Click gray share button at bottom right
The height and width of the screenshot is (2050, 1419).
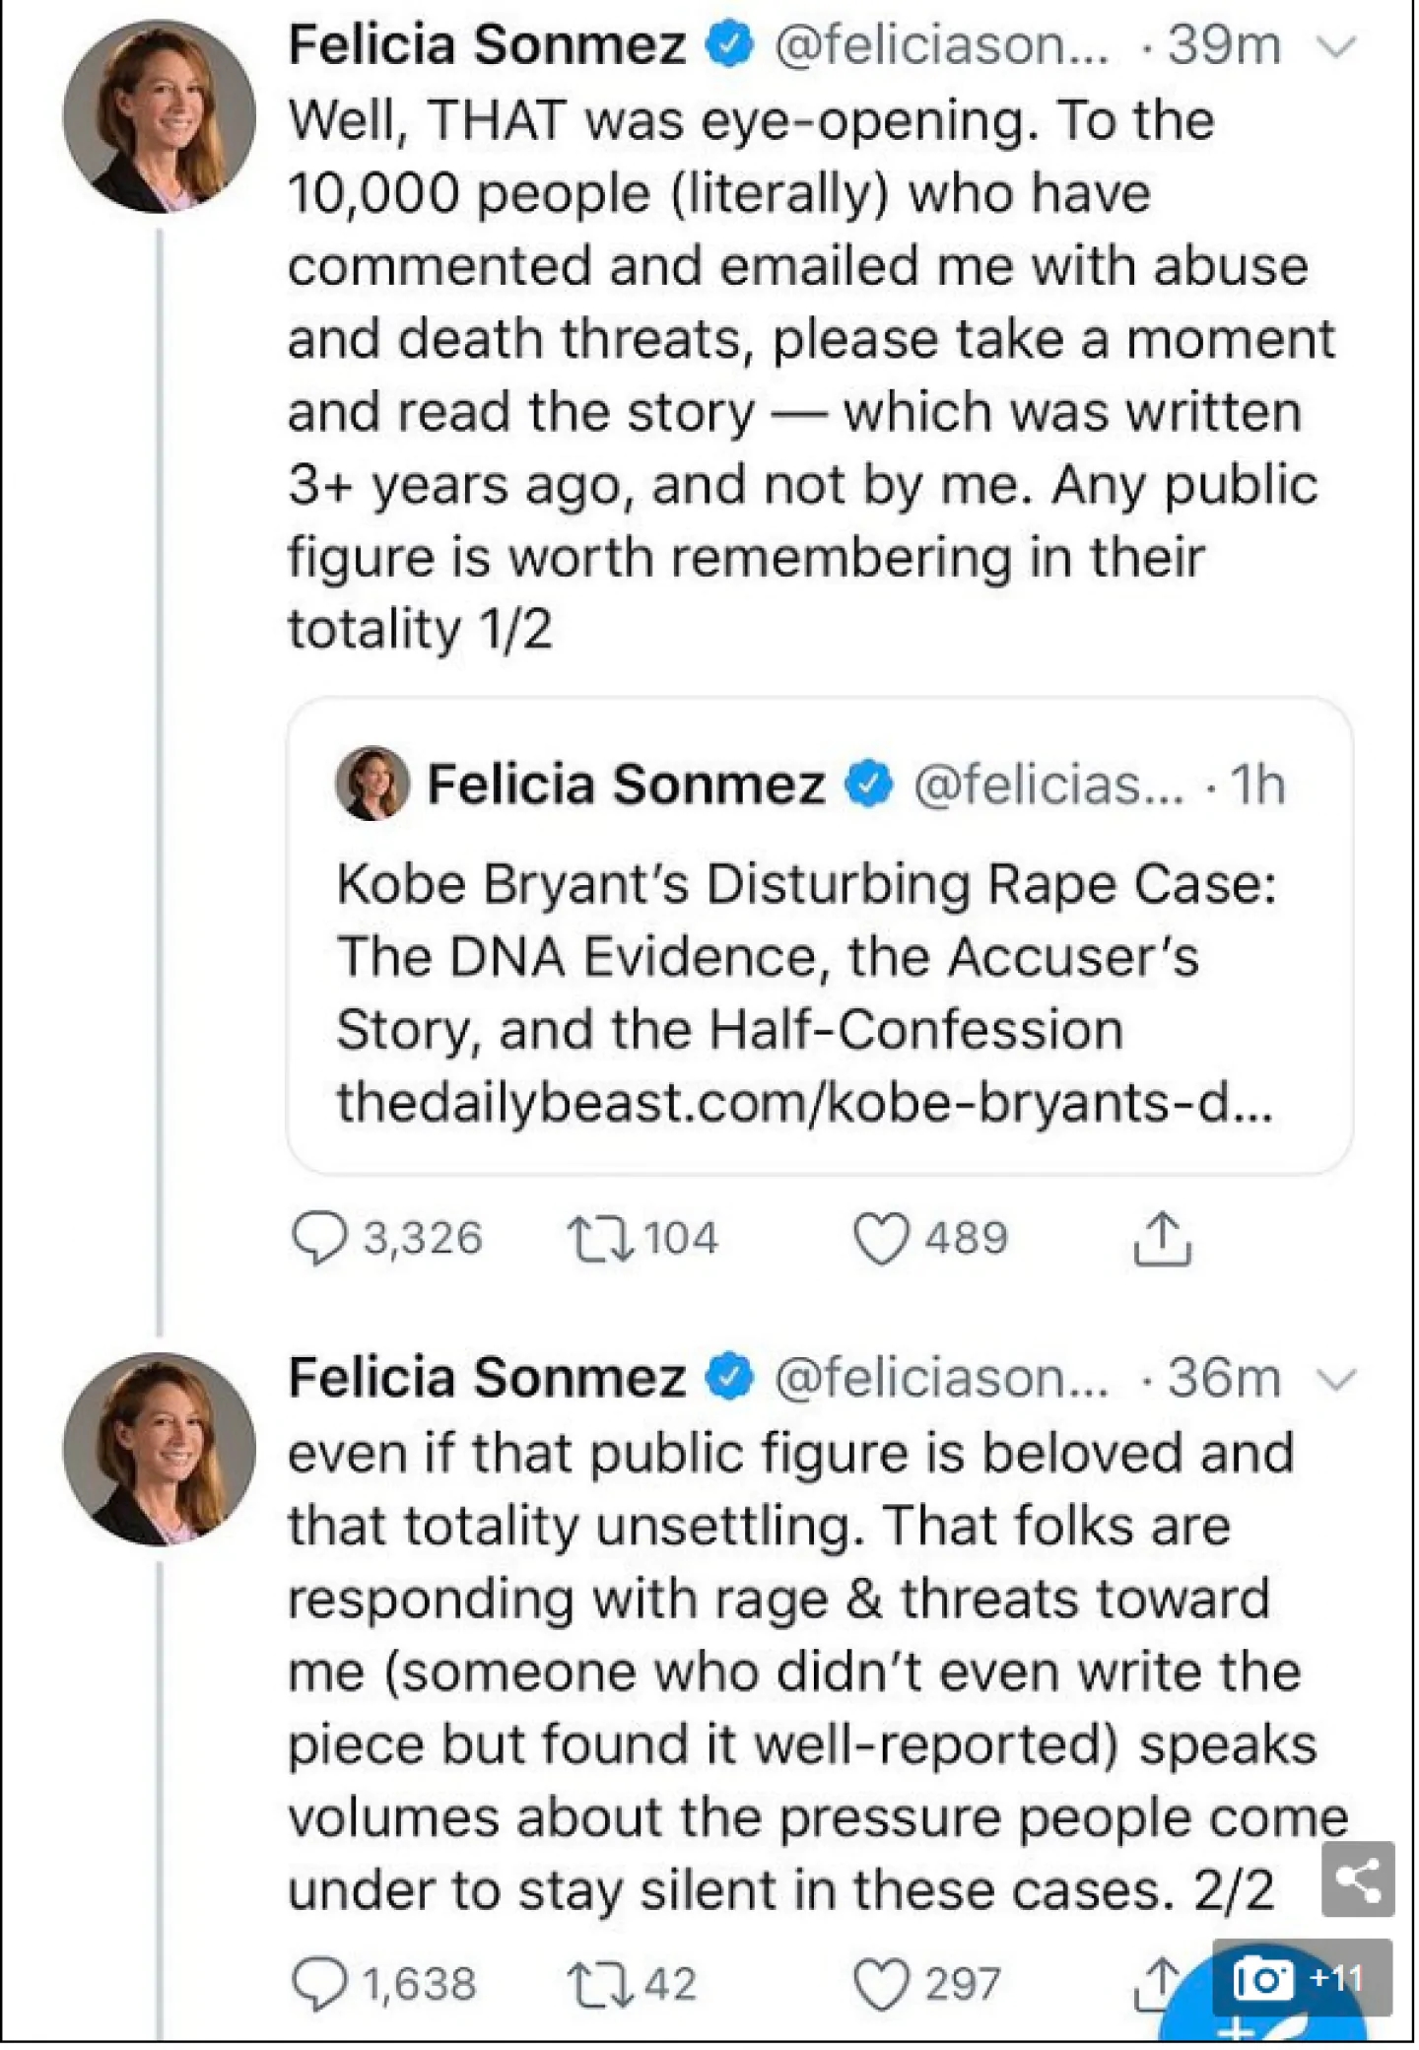click(1357, 1879)
